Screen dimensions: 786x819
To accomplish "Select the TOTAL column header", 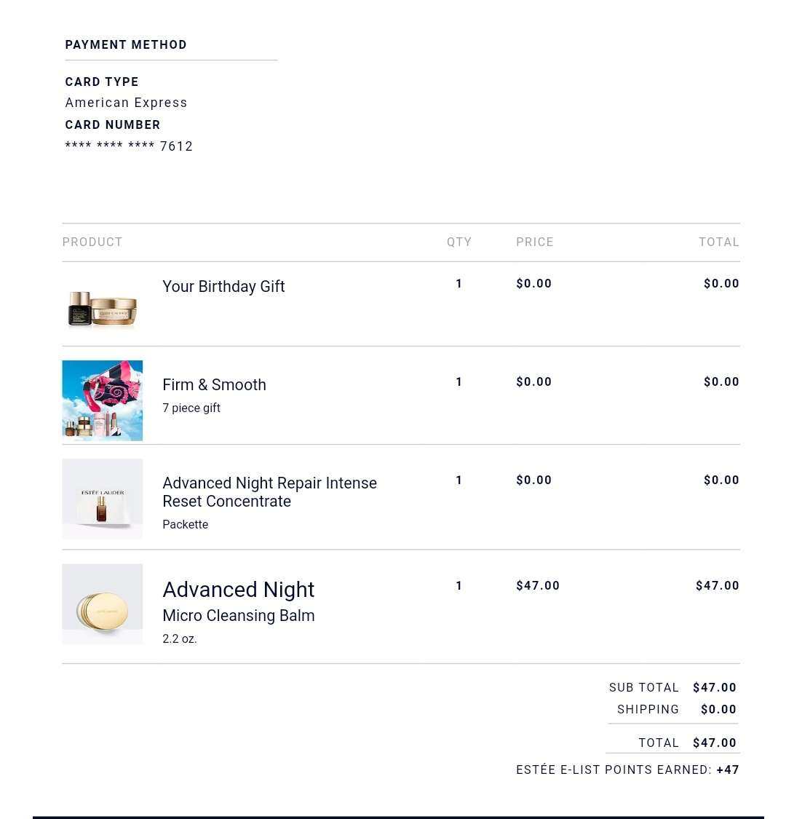I will (x=718, y=242).
